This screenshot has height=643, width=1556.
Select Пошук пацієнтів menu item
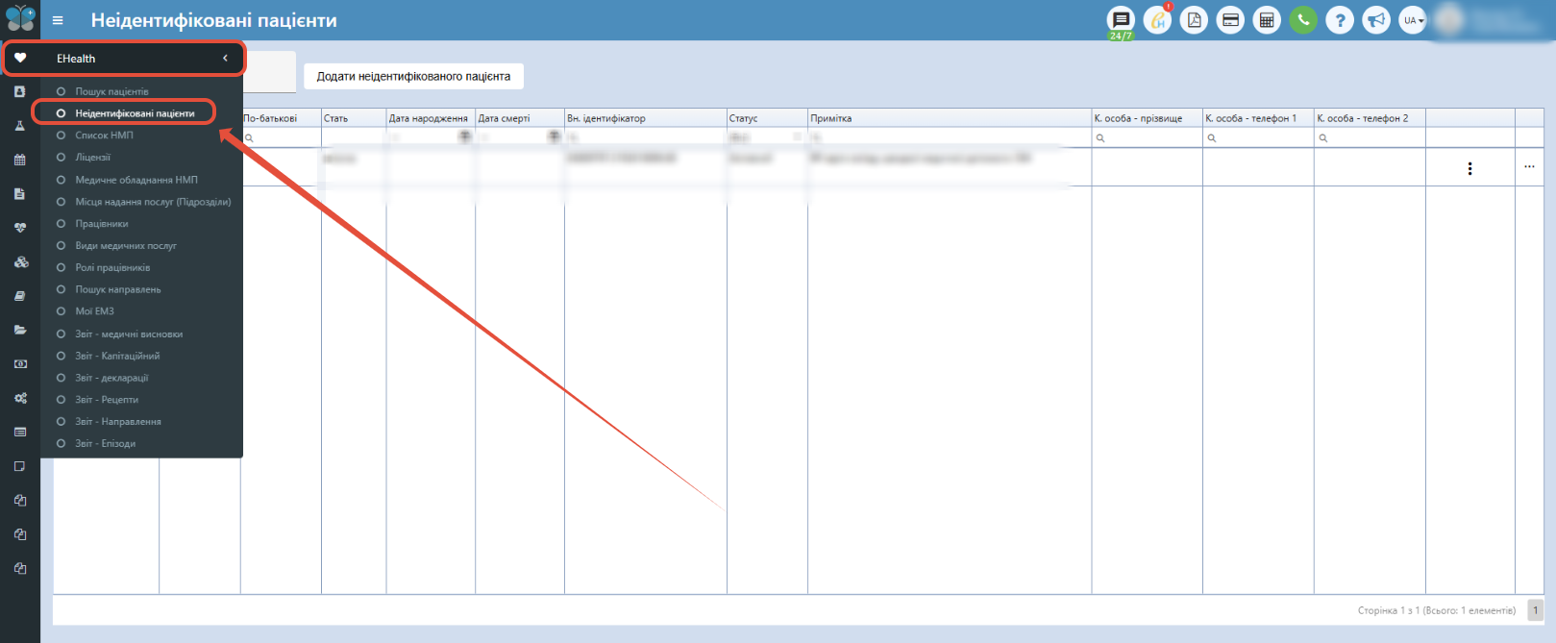tap(111, 91)
